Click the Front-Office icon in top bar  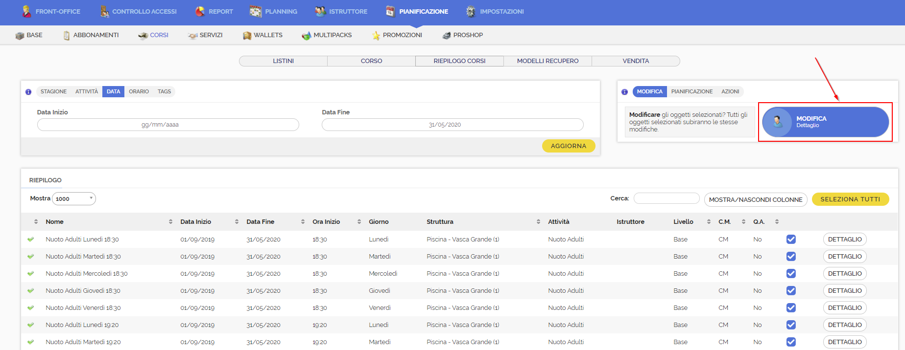(26, 11)
